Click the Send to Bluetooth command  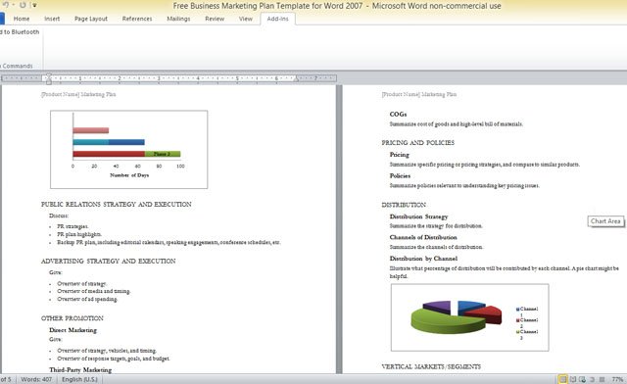tap(20, 32)
